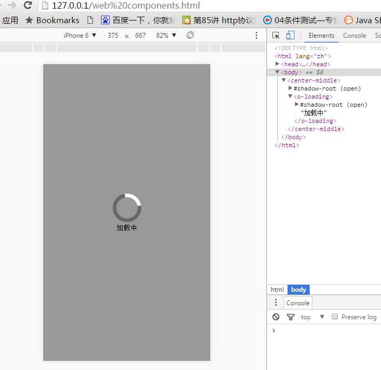
Task: Expand shadow-root under center-middle
Action: coord(290,88)
